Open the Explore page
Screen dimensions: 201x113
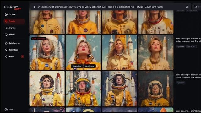[x=12, y=14]
